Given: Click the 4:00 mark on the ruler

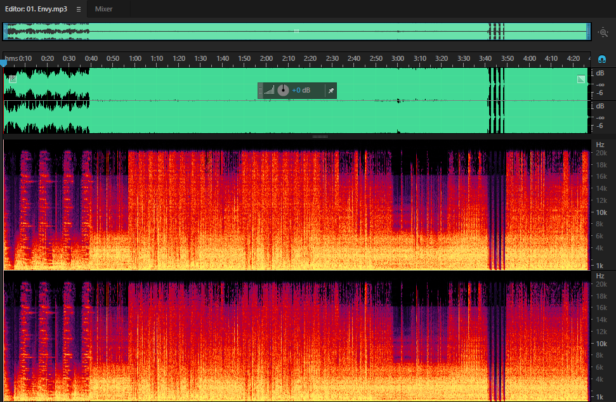Looking at the screenshot, I should point(529,58).
